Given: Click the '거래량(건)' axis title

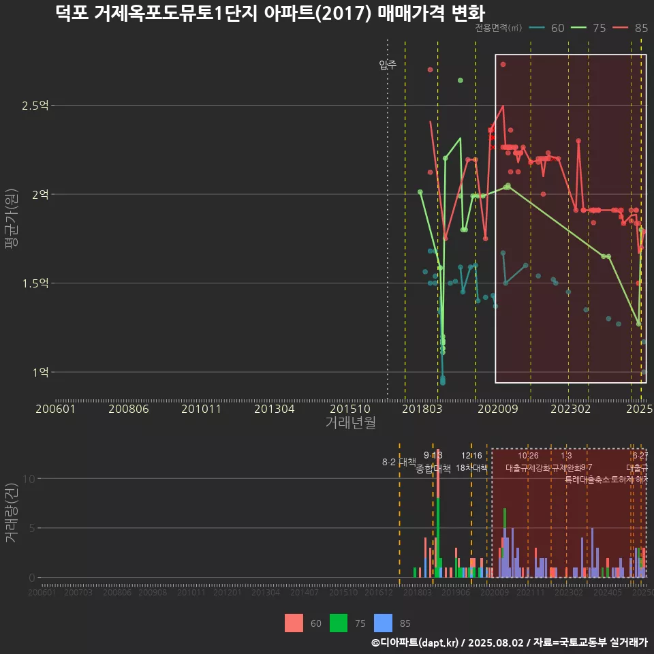Looking at the screenshot, I should pyautogui.click(x=12, y=513).
